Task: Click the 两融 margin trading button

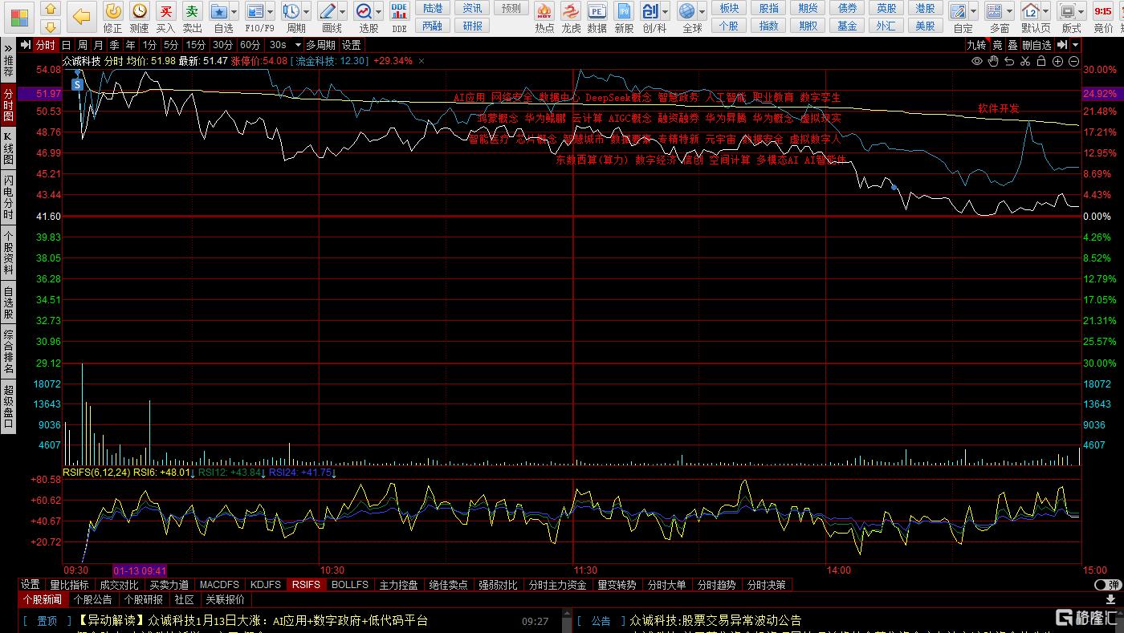Action: click(432, 26)
